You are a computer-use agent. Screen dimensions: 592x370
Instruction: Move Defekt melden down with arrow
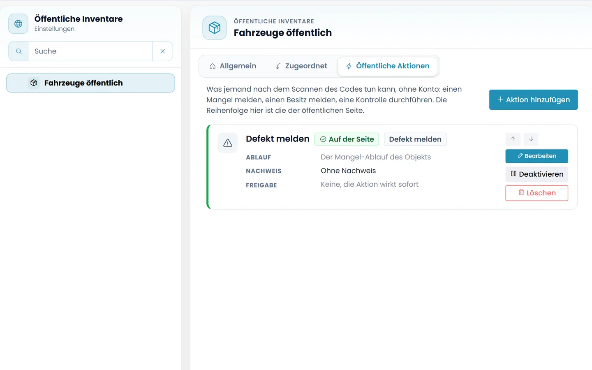(x=531, y=139)
